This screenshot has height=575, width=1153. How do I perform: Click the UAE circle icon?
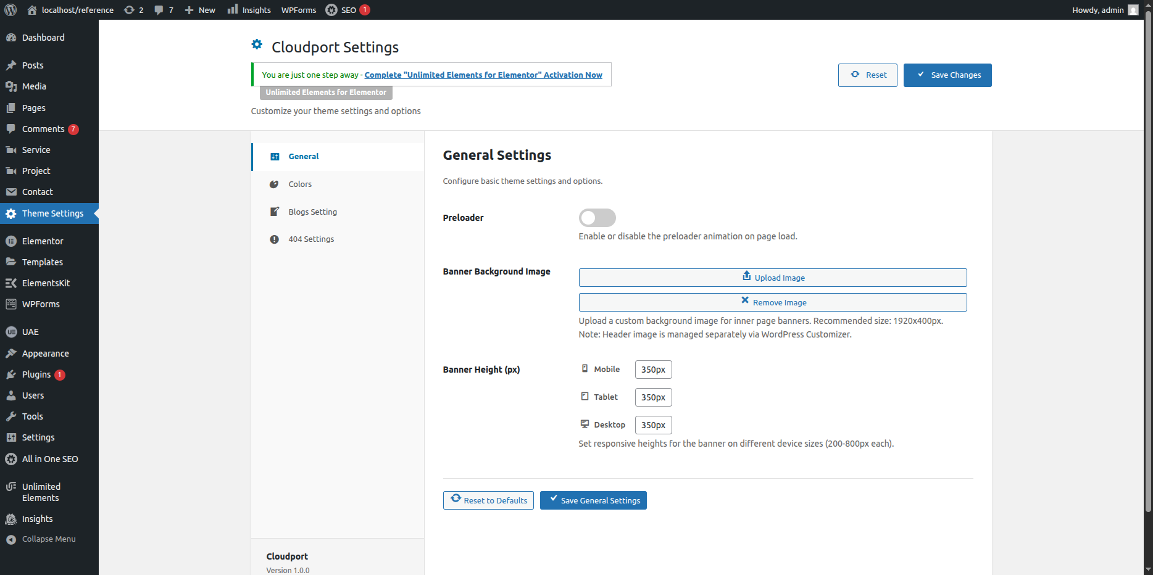pyautogui.click(x=11, y=332)
